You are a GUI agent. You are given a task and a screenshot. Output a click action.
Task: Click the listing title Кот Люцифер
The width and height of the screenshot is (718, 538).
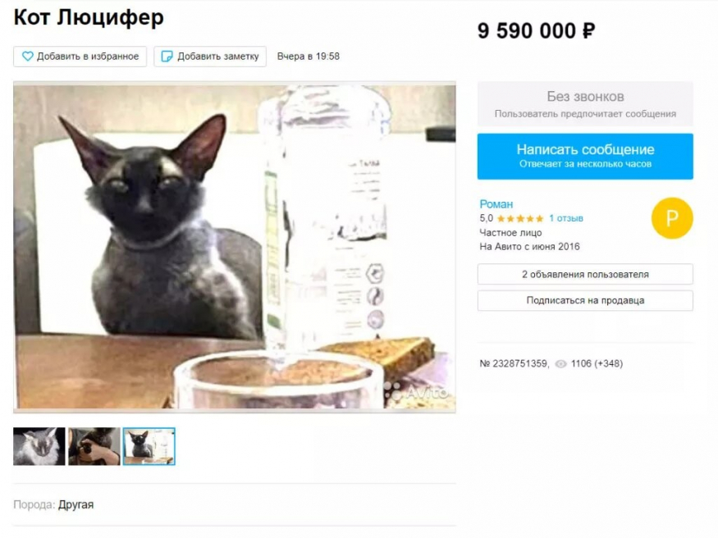coord(89,18)
